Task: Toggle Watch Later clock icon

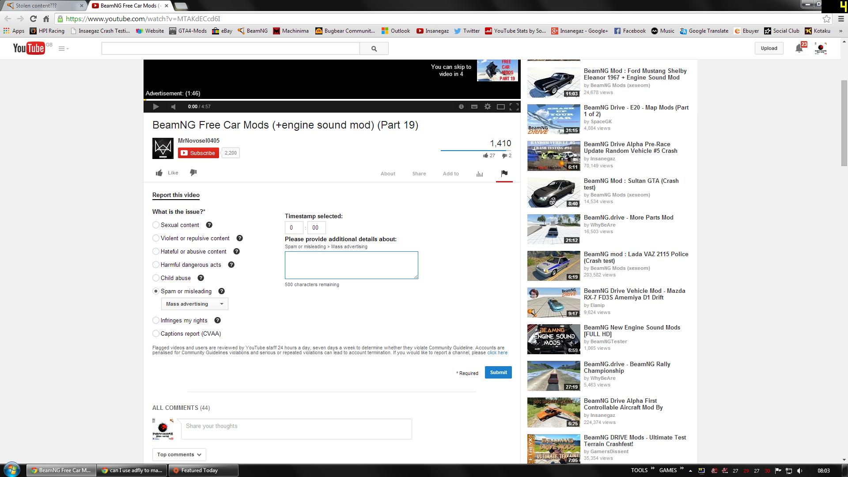Action: 461,106
